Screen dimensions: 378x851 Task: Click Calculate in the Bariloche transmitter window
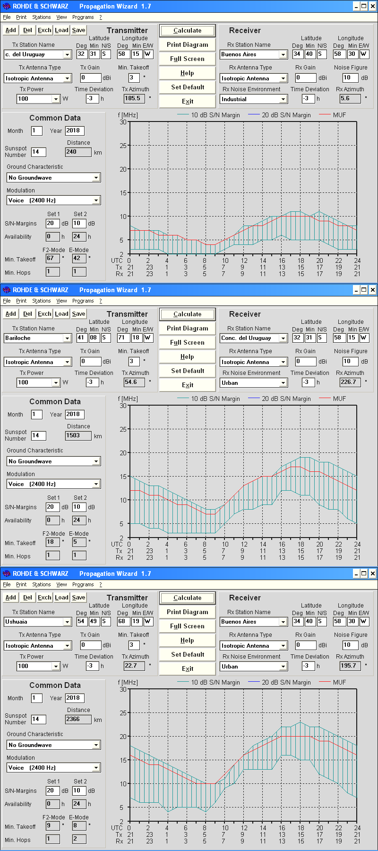[x=188, y=314]
